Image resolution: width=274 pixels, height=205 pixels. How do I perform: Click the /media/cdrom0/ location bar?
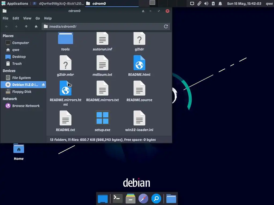pyautogui.click(x=106, y=26)
